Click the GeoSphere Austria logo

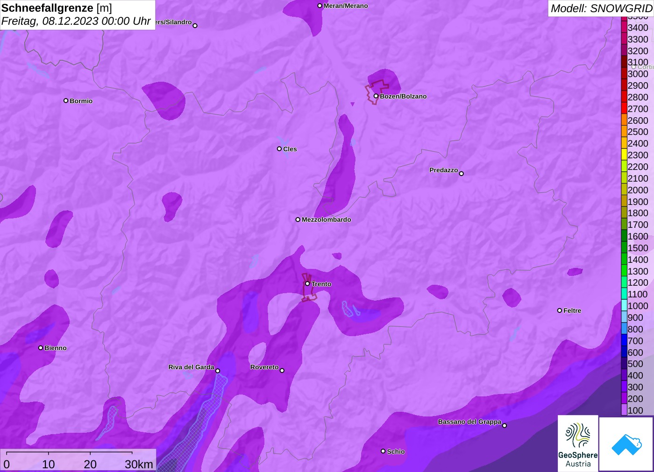click(x=578, y=444)
